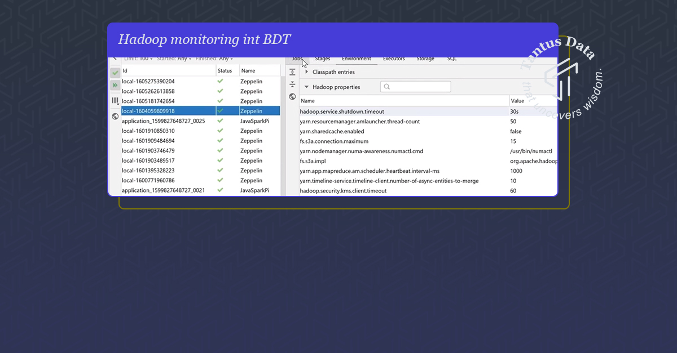Click the back arrow icon at top left
Screen dimensions: 677x353
tap(115, 58)
